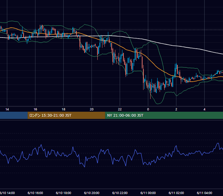Screen dimensions: 223x196
Task: Click the hour label 16 on the axis
Action: click(x=35, y=109)
